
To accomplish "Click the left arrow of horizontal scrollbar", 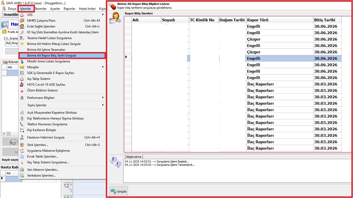I will pyautogui.click(x=4, y=134).
